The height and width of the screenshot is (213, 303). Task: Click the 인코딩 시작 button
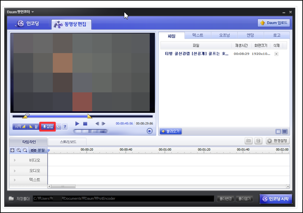pos(276,199)
